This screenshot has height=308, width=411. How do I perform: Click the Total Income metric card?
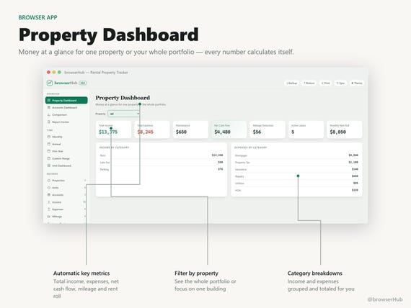point(113,130)
